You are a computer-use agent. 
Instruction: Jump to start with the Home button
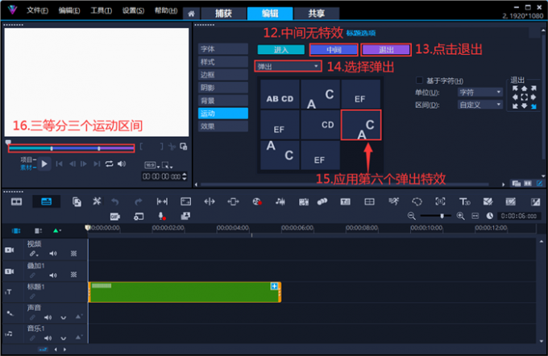[60, 164]
